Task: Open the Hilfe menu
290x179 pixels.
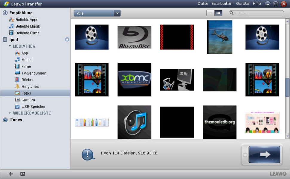Action: [x=257, y=4]
